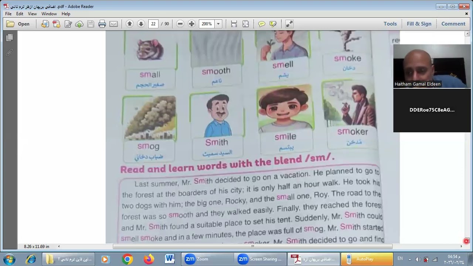Open the Window menu
The width and height of the screenshot is (473, 266).
49,14
